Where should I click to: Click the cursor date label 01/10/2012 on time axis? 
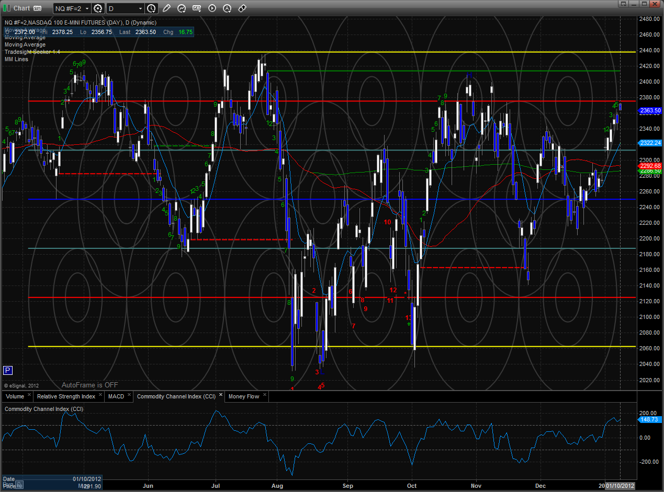pos(621,486)
